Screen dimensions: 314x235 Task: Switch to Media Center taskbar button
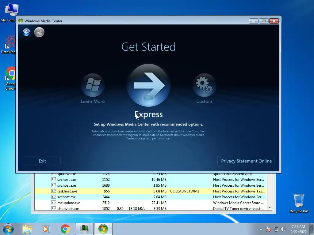[x=103, y=229]
